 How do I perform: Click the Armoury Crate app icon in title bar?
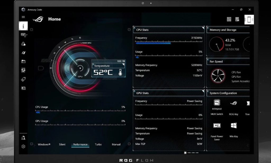pos(23,10)
